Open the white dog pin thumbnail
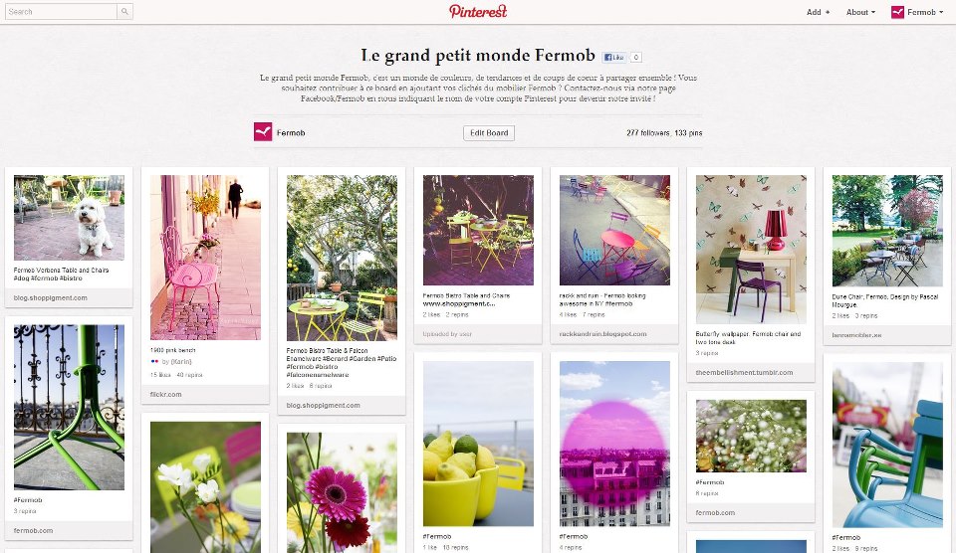 pos(69,218)
